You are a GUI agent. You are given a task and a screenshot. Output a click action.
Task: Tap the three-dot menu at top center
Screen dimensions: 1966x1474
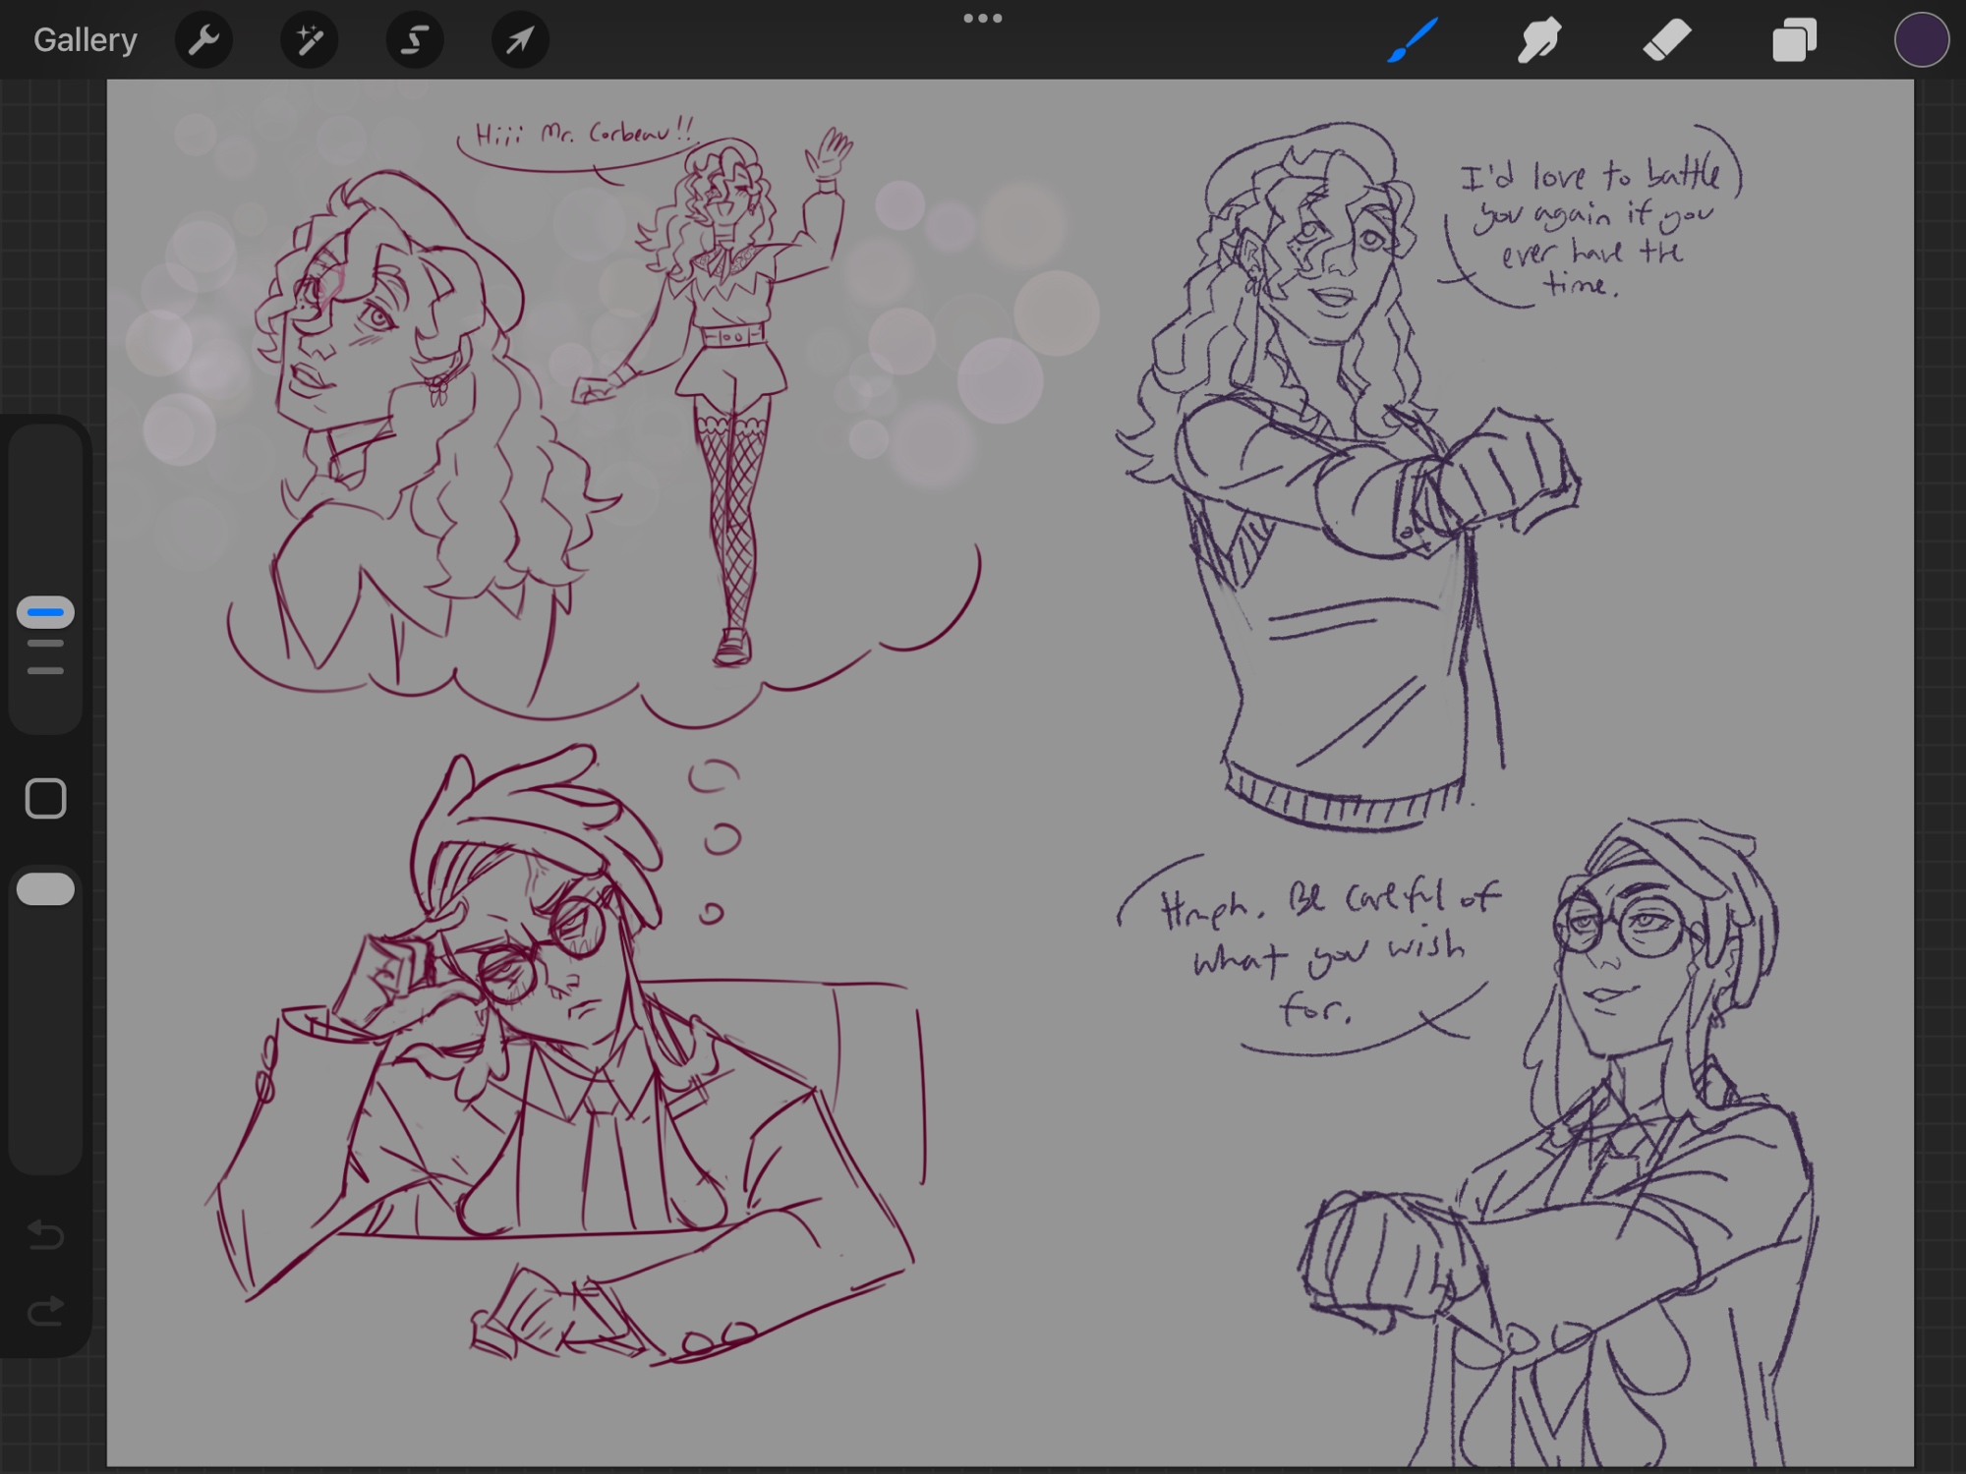(x=982, y=19)
